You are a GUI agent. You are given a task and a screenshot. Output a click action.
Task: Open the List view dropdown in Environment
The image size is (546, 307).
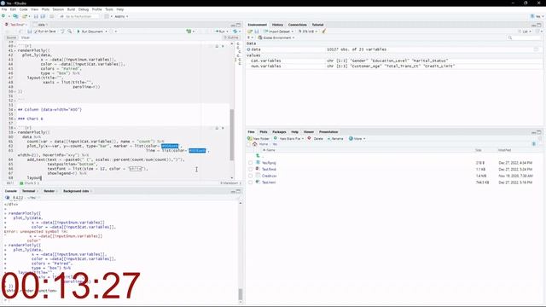pyautogui.click(x=526, y=32)
